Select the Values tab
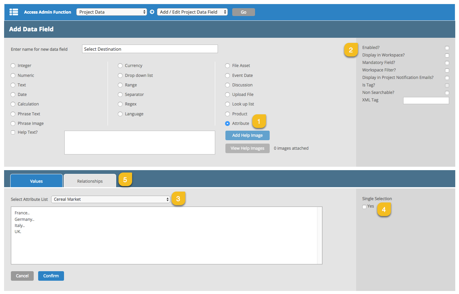The image size is (459, 294). tap(36, 181)
